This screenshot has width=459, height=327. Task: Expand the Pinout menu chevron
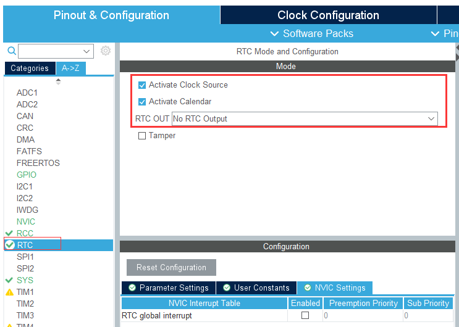pyautogui.click(x=435, y=34)
